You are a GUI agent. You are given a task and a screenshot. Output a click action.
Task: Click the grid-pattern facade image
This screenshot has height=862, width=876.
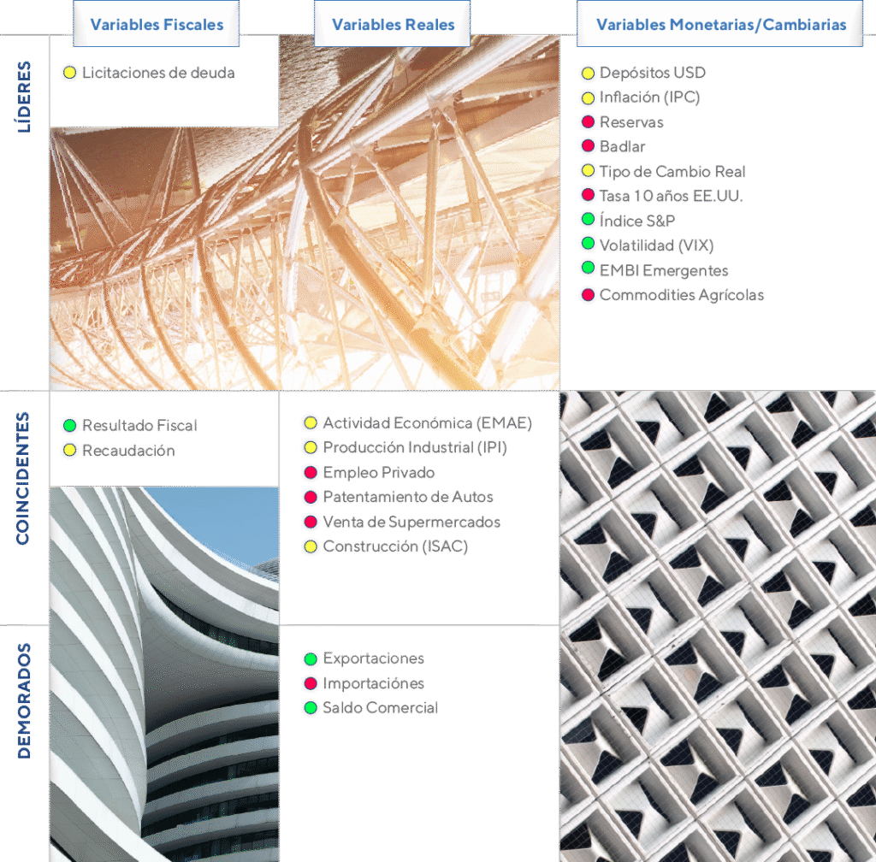[x=718, y=626]
